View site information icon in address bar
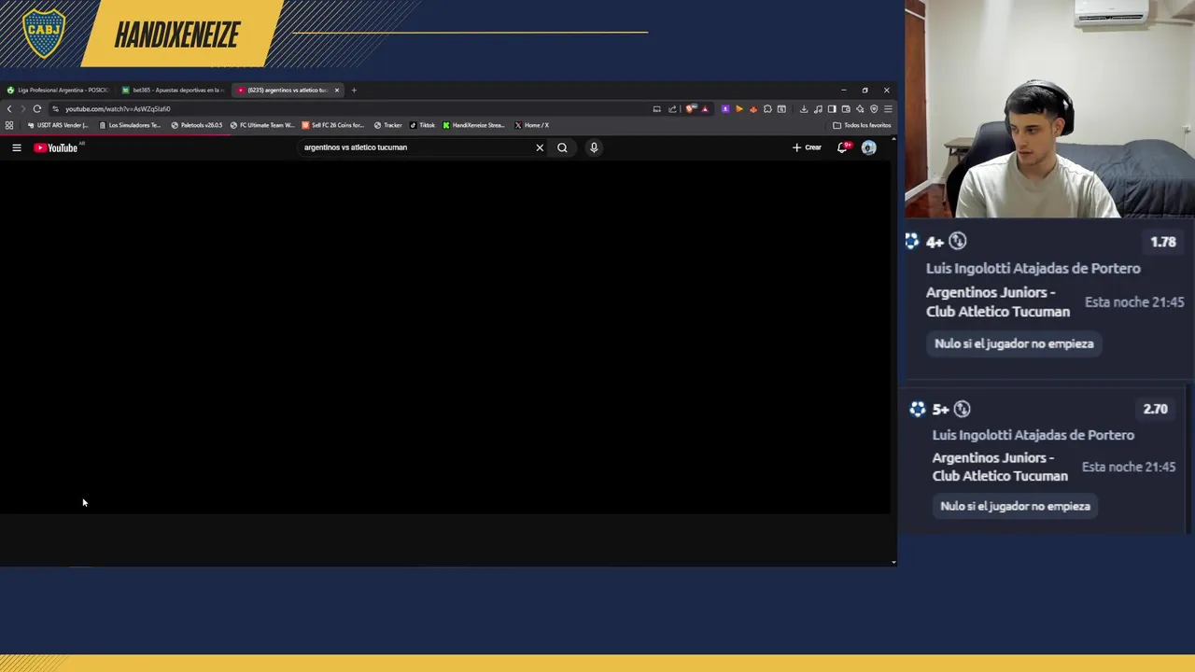The image size is (1195, 672). 55,109
